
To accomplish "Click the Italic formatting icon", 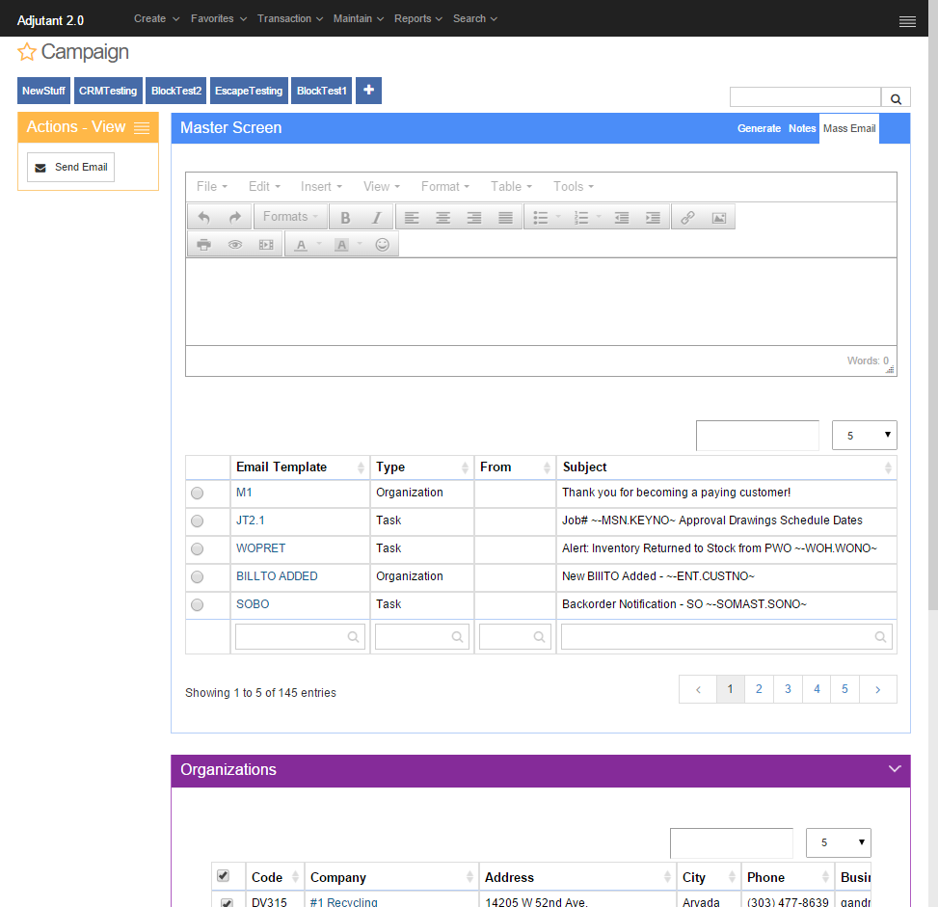I will coord(376,218).
